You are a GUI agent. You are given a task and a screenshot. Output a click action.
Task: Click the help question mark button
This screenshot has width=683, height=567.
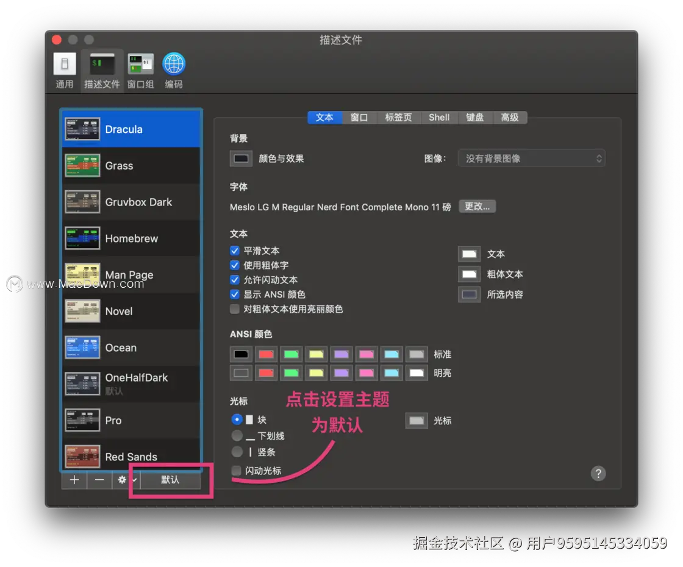coord(598,473)
